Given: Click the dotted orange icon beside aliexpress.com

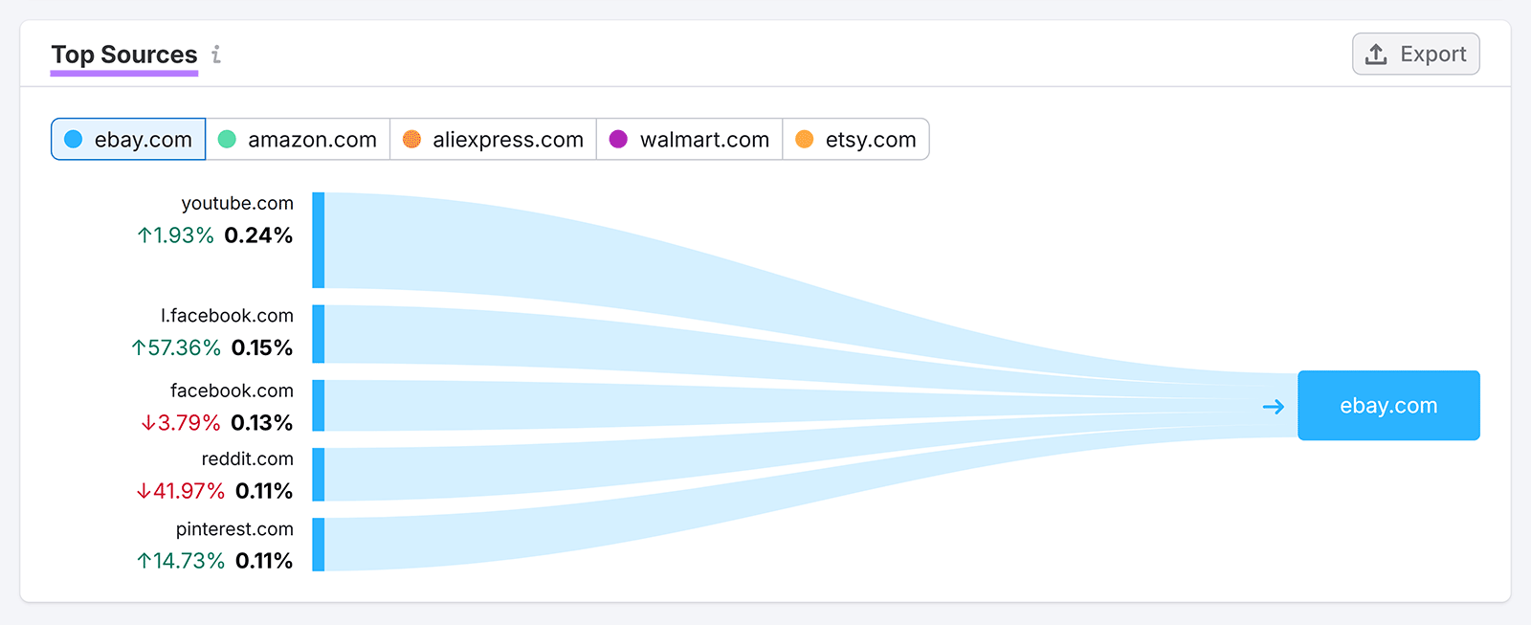Looking at the screenshot, I should (x=412, y=139).
